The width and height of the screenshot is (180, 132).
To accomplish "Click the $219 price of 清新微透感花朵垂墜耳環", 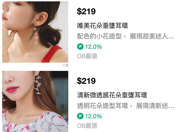I will [86, 81].
